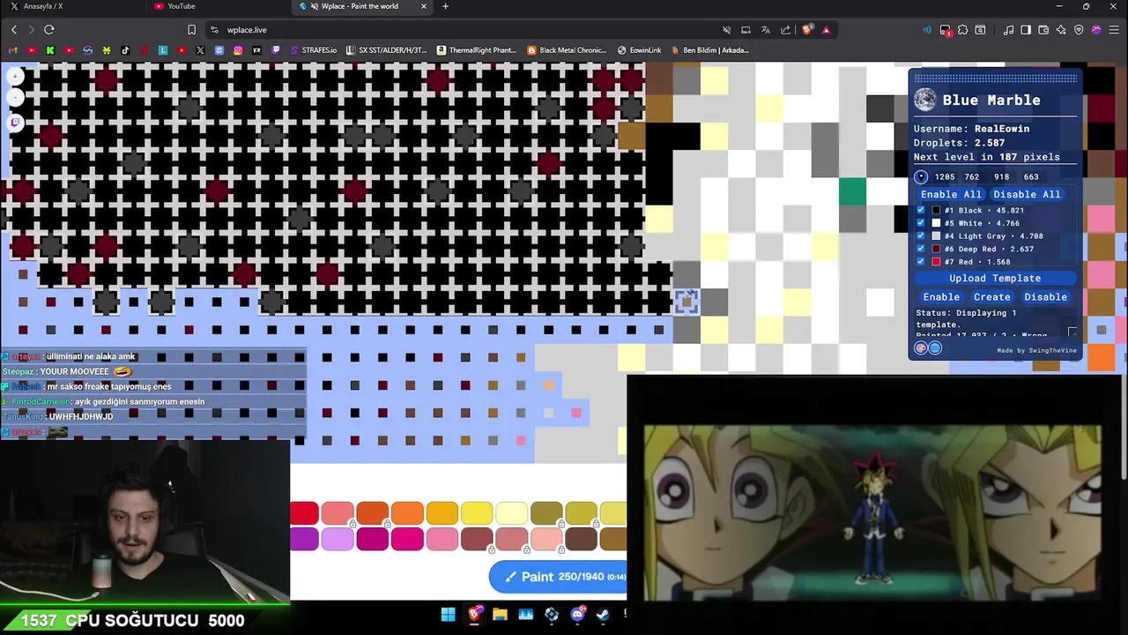Click the share page icon in address bar
1128x635 pixels.
(785, 30)
